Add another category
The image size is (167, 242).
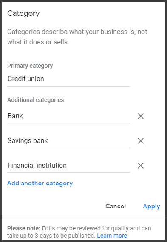point(40,184)
